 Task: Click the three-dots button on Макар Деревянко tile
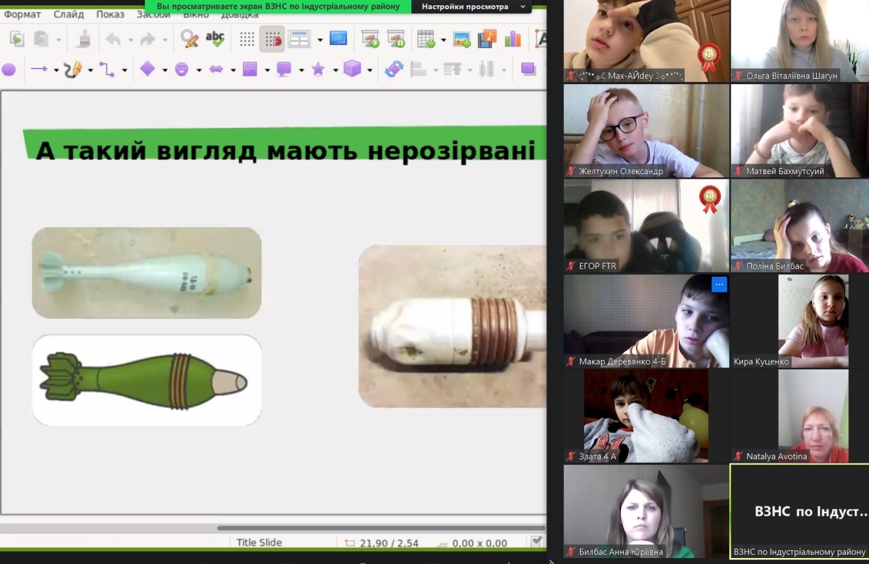[719, 285]
